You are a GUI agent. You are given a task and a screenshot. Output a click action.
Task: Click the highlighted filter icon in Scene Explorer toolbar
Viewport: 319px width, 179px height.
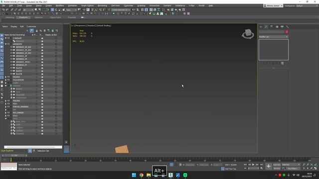click(x=32, y=31)
